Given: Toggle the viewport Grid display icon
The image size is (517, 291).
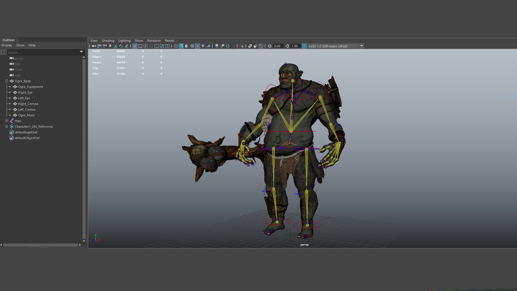Looking at the screenshot, I should click(x=135, y=46).
